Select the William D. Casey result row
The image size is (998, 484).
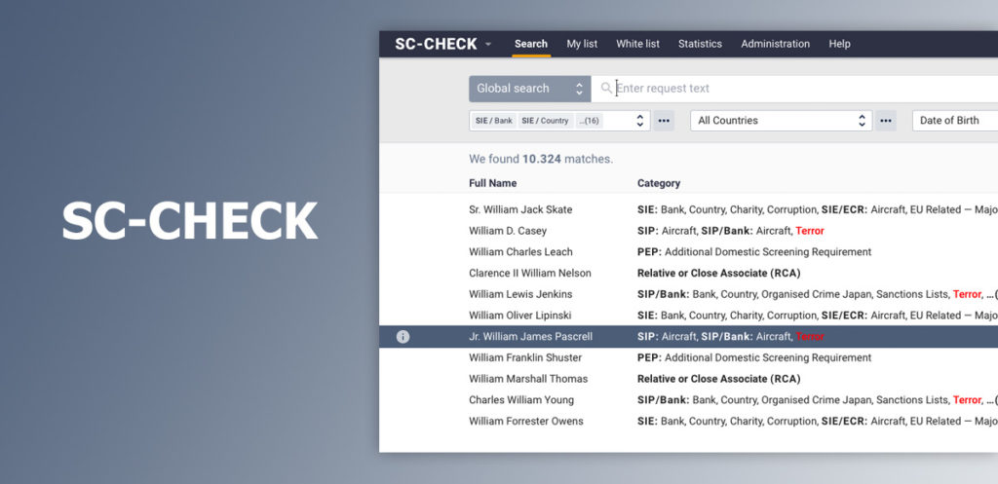[x=507, y=231]
